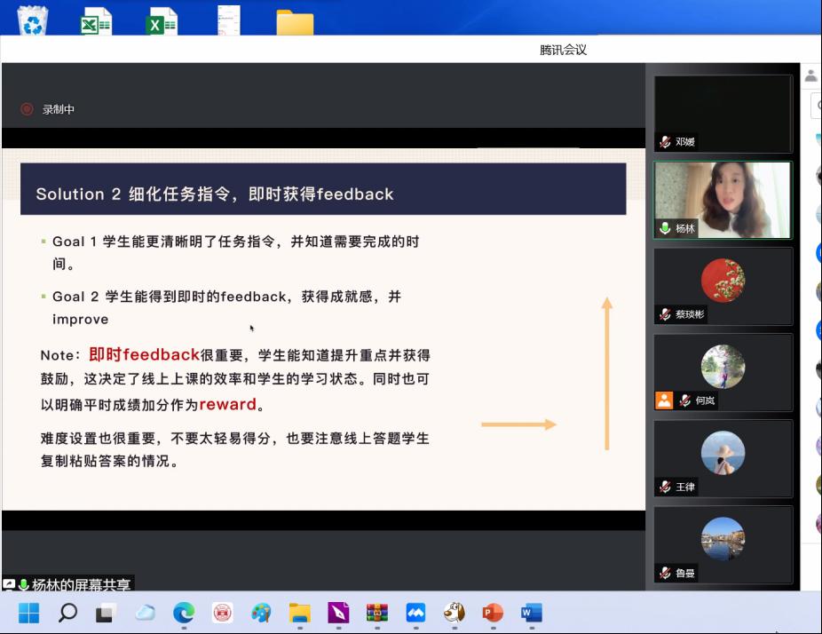
Task: Click 鲁曼's muted microphone icon
Action: (x=665, y=573)
